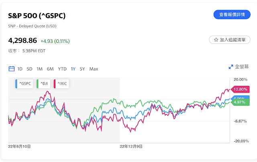Viewport: 257px width, 162px height.
Task: Click the 22年12月9日 date axis marker
Action: tap(132, 146)
